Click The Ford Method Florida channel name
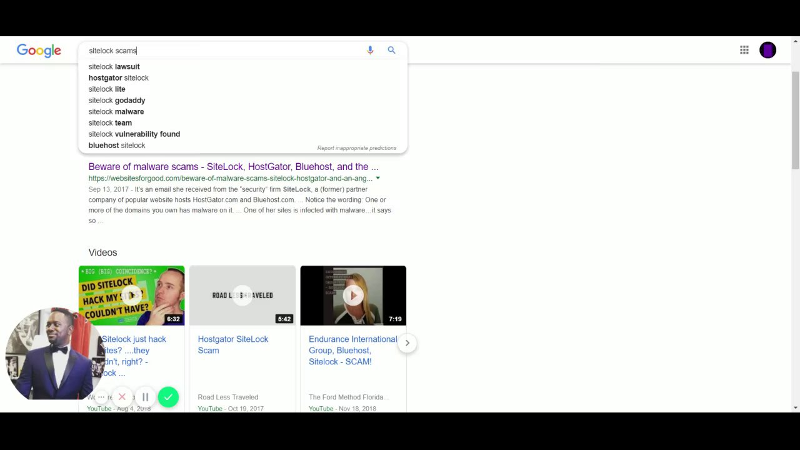The height and width of the screenshot is (450, 800). pyautogui.click(x=349, y=397)
